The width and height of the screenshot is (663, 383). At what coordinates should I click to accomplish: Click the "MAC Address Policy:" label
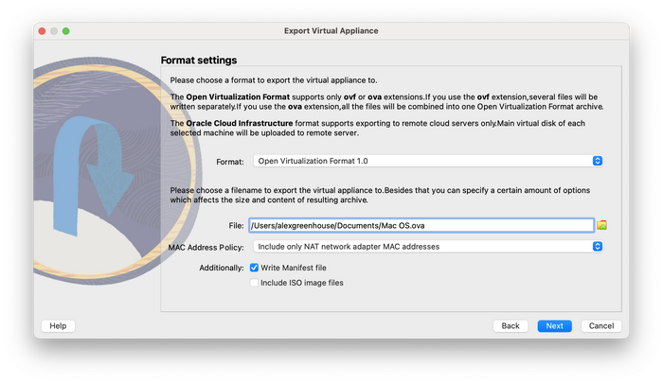coord(206,247)
